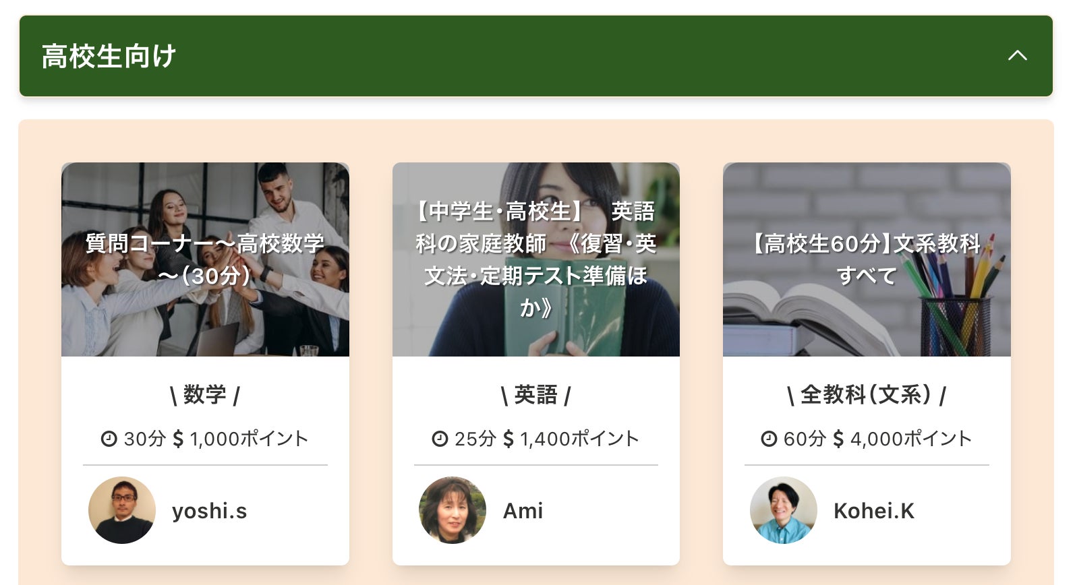The image size is (1075, 585).
Task: Click the dollar icon beside 1,000ポイント
Action: [x=178, y=439]
